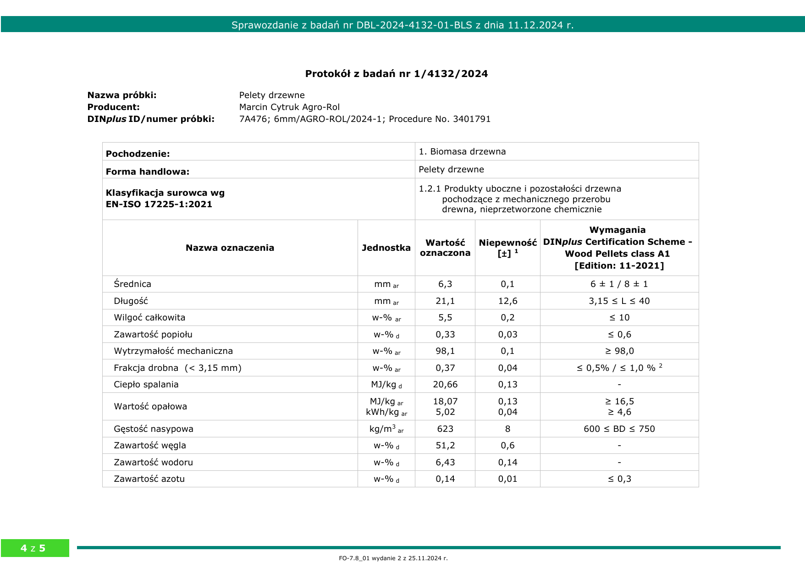Select the "Średnica" row label
The width and height of the screenshot is (805, 568).
click(132, 284)
